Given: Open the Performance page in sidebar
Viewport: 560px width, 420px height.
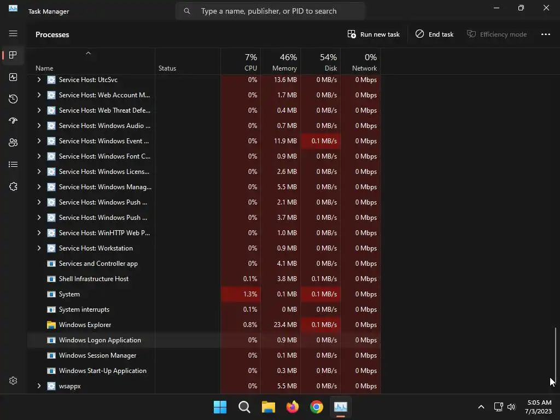Looking at the screenshot, I should click(x=13, y=77).
